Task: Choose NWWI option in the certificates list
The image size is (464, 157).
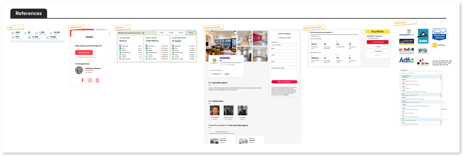Action: [420, 80]
